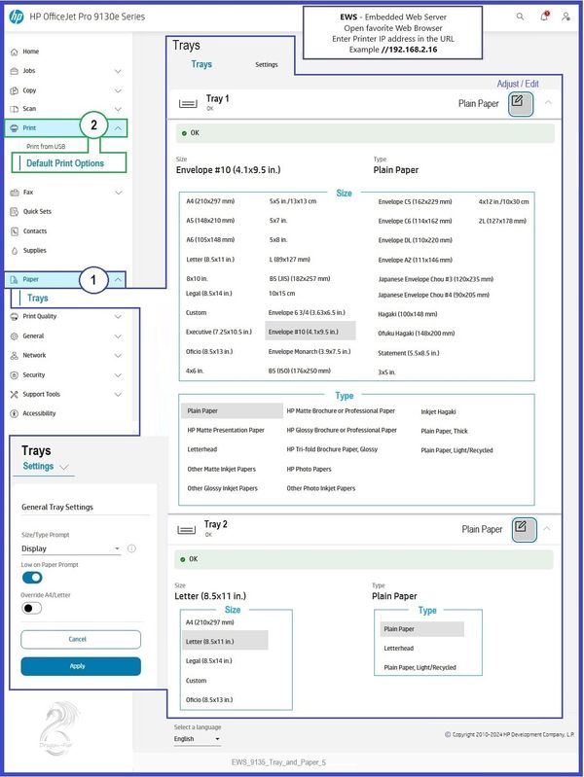
Task: Click the Paper sidebar icon
Action: [14, 279]
